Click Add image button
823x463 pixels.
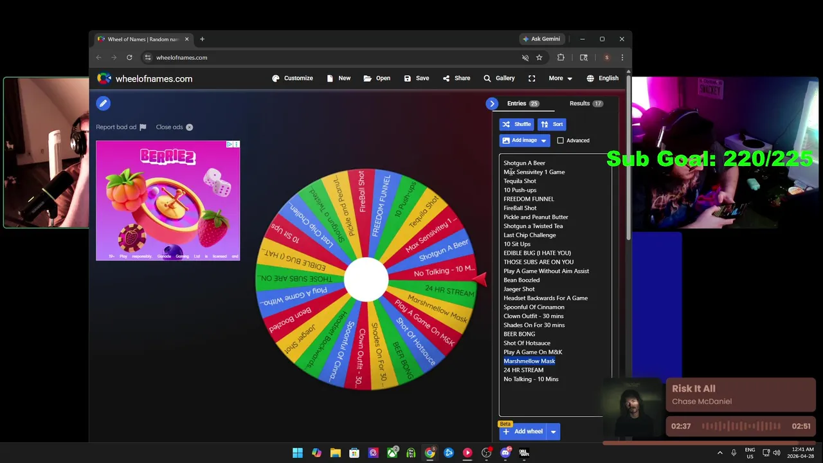pyautogui.click(x=519, y=140)
